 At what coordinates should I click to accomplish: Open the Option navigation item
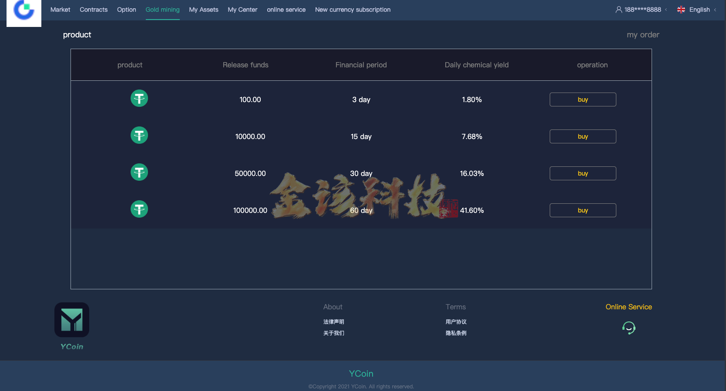tap(126, 10)
